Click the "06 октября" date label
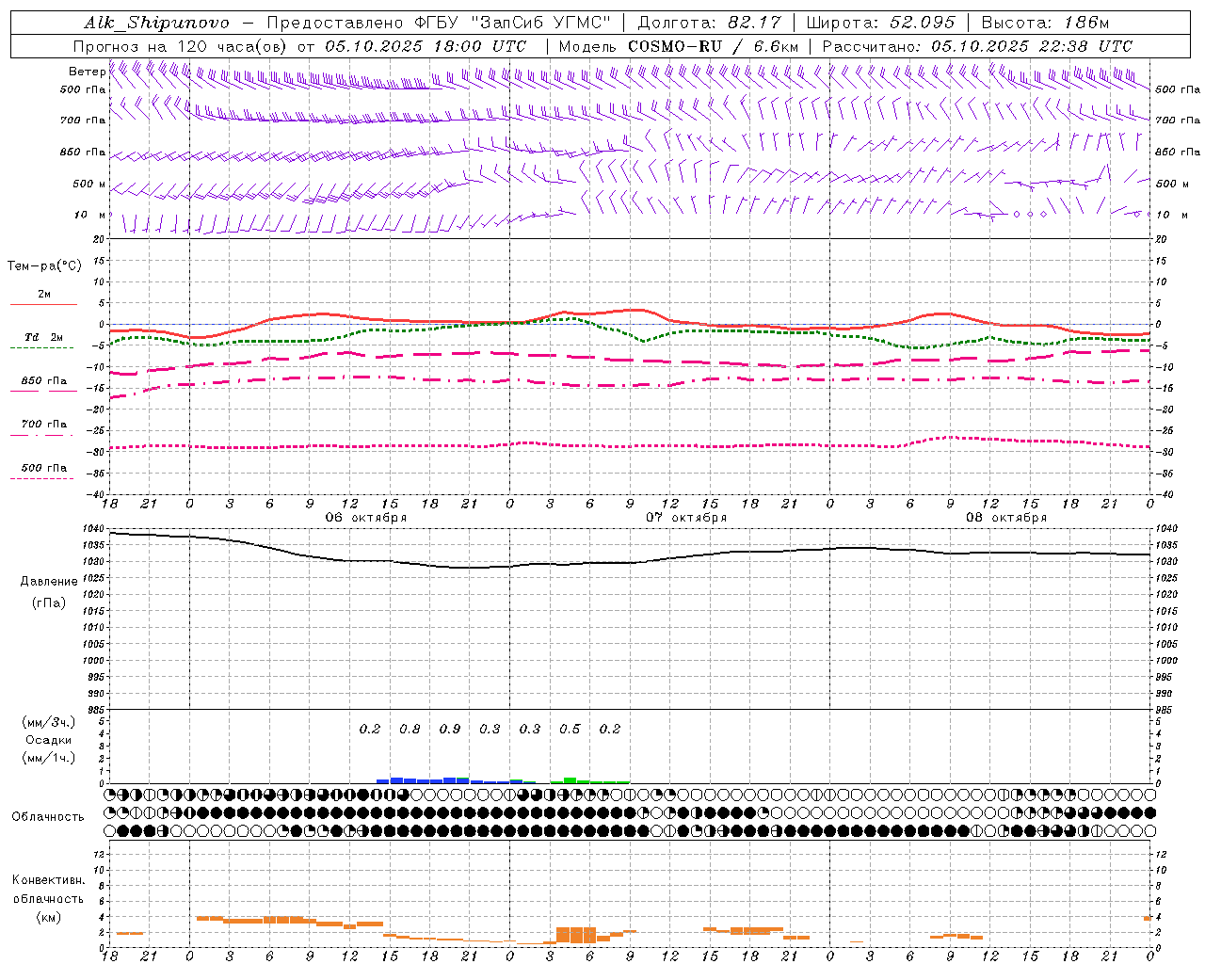Image resolution: width=1205 pixels, height=964 pixels. point(366,517)
